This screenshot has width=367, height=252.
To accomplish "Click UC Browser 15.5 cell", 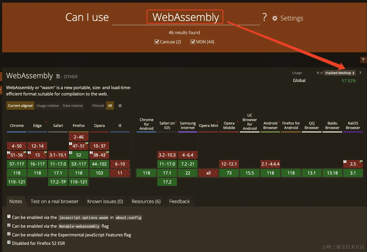I will coord(250,173).
